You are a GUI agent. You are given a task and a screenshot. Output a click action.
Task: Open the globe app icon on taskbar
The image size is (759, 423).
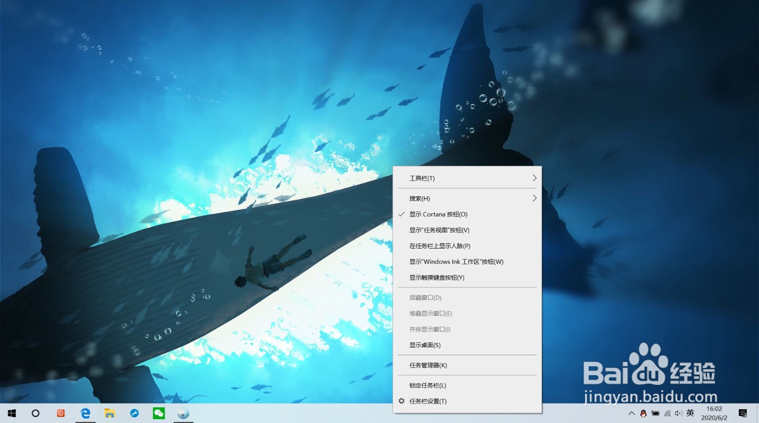click(x=183, y=414)
